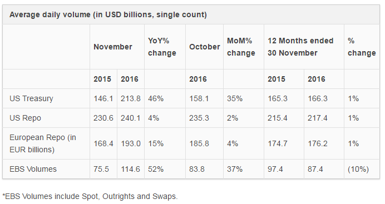Select the 46% YoY change cell
The image size is (385, 204).
(x=156, y=98)
